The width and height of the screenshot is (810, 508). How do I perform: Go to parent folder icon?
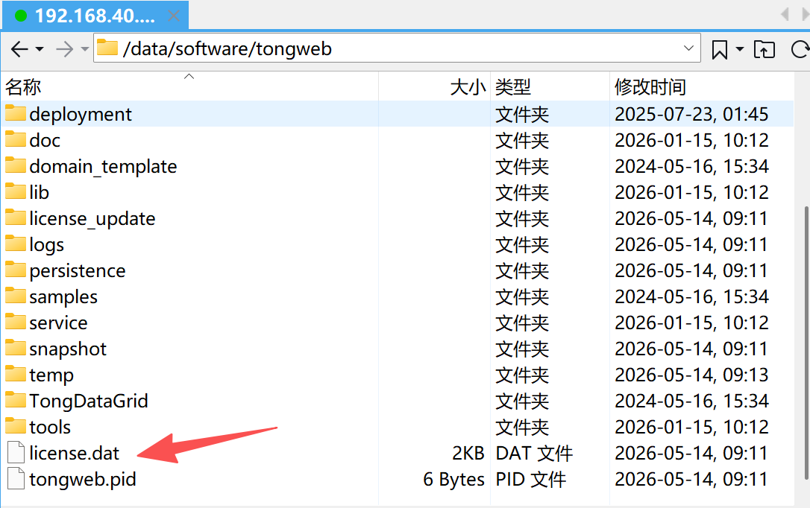click(765, 49)
